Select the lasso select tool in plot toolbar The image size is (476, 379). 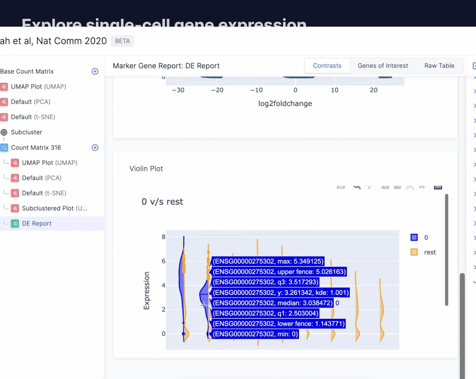pos(397,187)
